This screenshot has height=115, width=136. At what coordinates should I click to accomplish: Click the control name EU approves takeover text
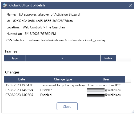click(49, 14)
